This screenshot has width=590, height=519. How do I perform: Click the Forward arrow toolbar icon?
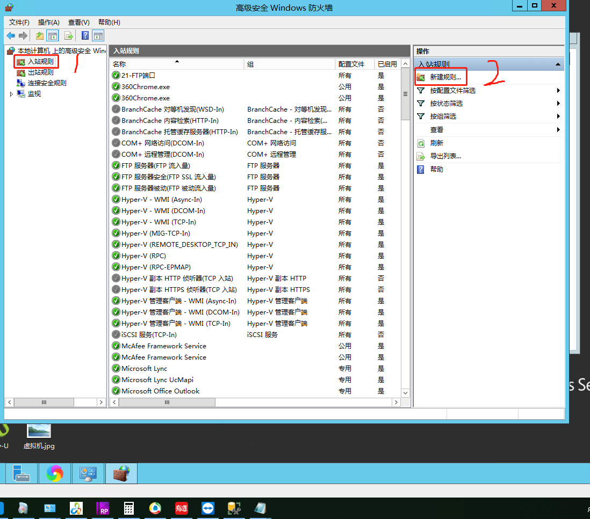click(x=23, y=36)
